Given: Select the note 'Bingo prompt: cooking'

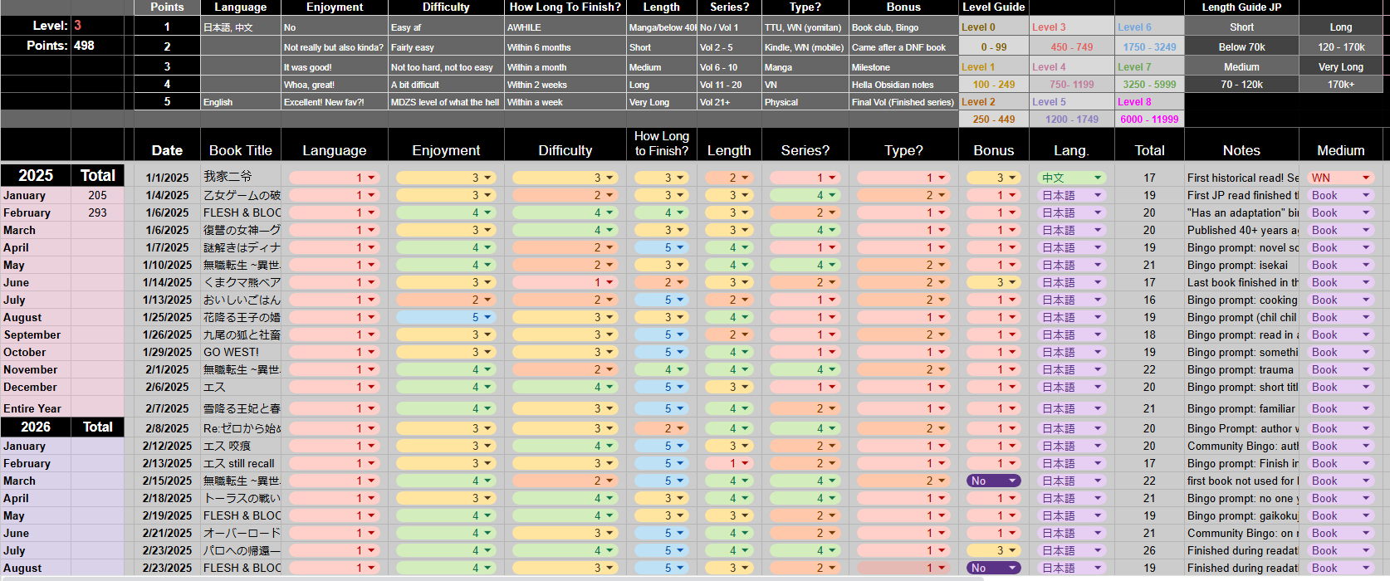Looking at the screenshot, I should point(1241,300).
